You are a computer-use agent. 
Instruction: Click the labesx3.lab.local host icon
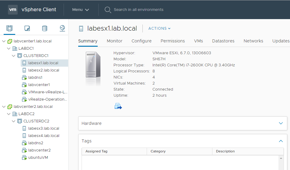click(x=24, y=128)
